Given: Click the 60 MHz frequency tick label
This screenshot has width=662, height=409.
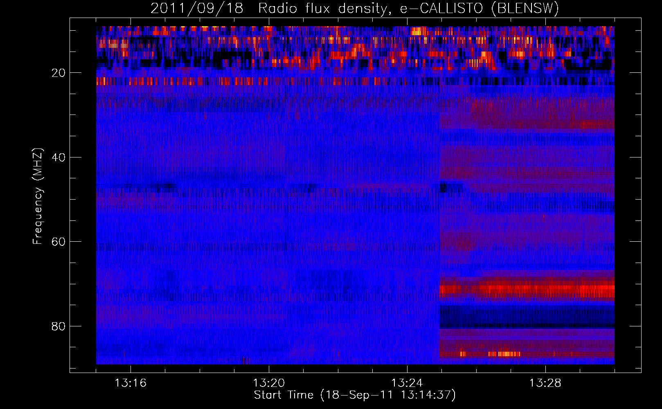Looking at the screenshot, I should [x=59, y=242].
